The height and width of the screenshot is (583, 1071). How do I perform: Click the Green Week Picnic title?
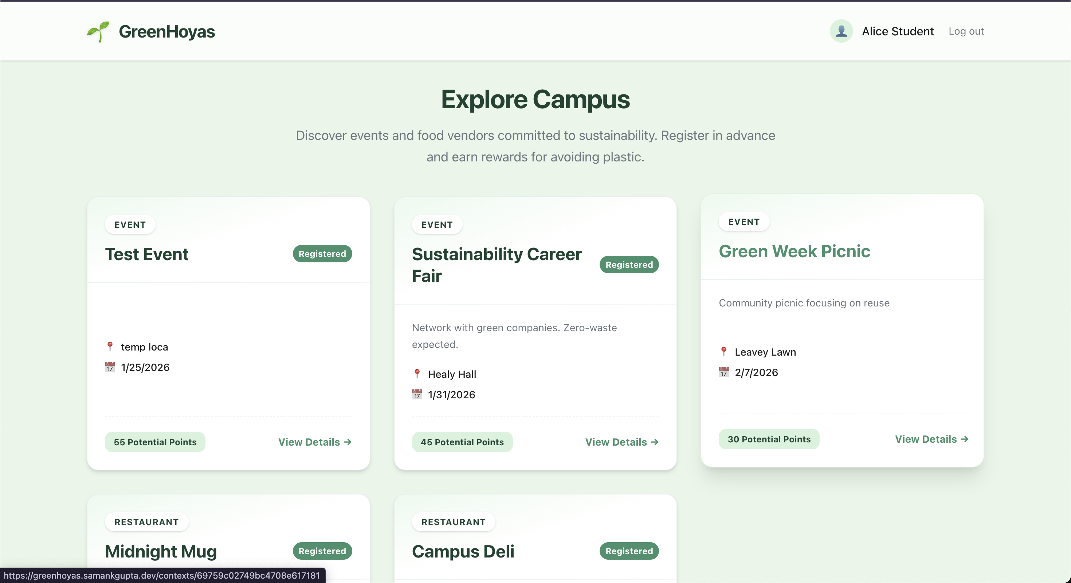pyautogui.click(x=794, y=251)
